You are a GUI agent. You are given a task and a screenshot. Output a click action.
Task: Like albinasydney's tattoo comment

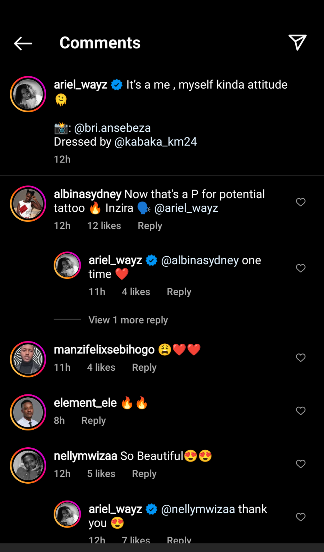click(x=301, y=202)
